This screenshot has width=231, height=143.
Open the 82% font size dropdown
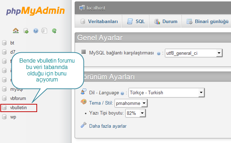(x=135, y=113)
